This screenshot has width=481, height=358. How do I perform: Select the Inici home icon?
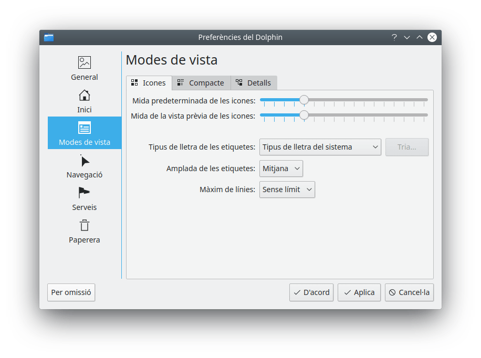[x=84, y=96]
